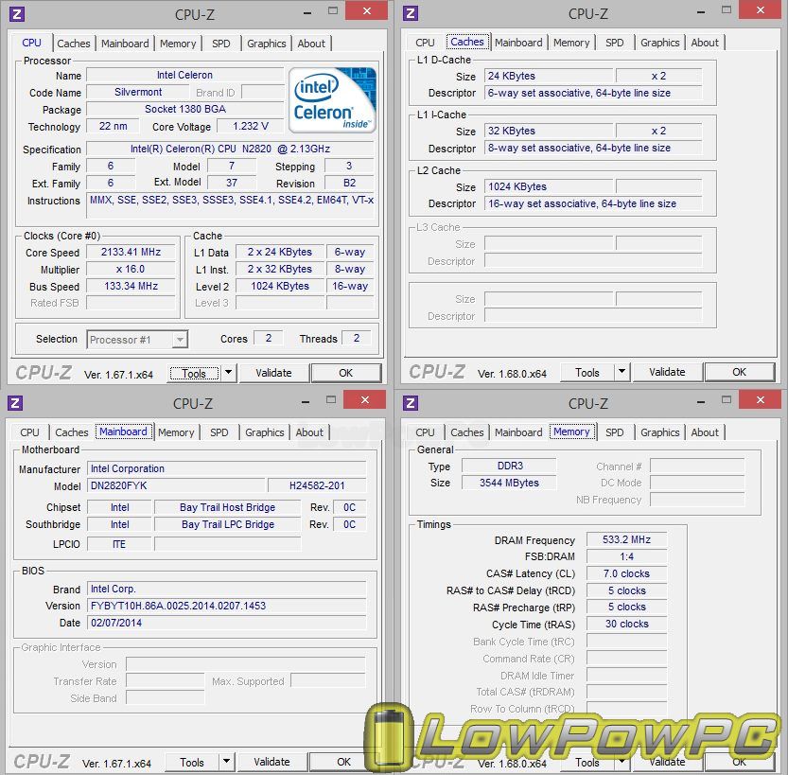Switch to Mainboard tab in the CPU window
The image size is (788, 775).
pyautogui.click(x=125, y=44)
